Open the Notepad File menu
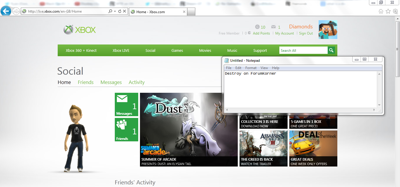 click(x=229, y=68)
